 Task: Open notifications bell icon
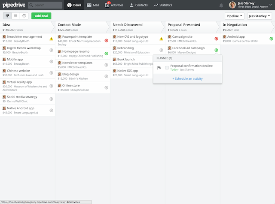coord(221,5)
